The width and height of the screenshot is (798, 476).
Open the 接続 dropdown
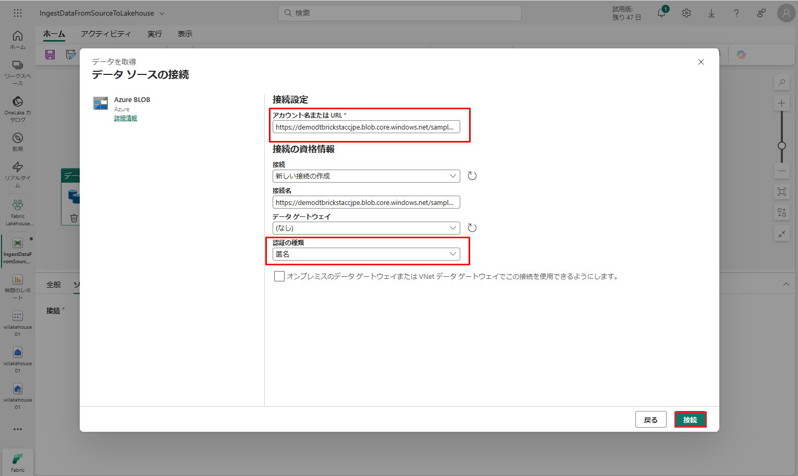pos(366,176)
